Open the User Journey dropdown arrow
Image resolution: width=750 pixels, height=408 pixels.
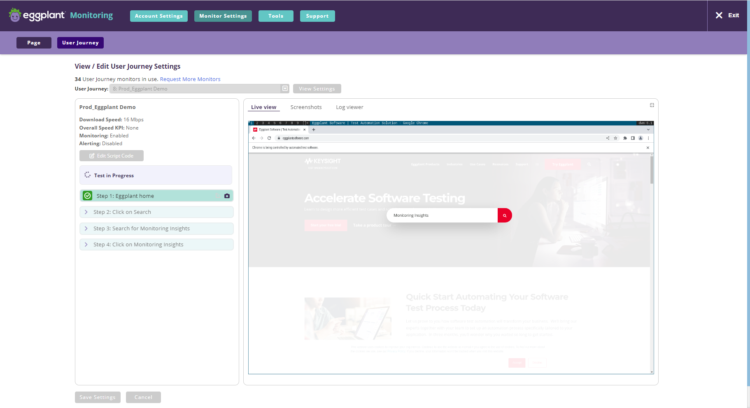(285, 88)
